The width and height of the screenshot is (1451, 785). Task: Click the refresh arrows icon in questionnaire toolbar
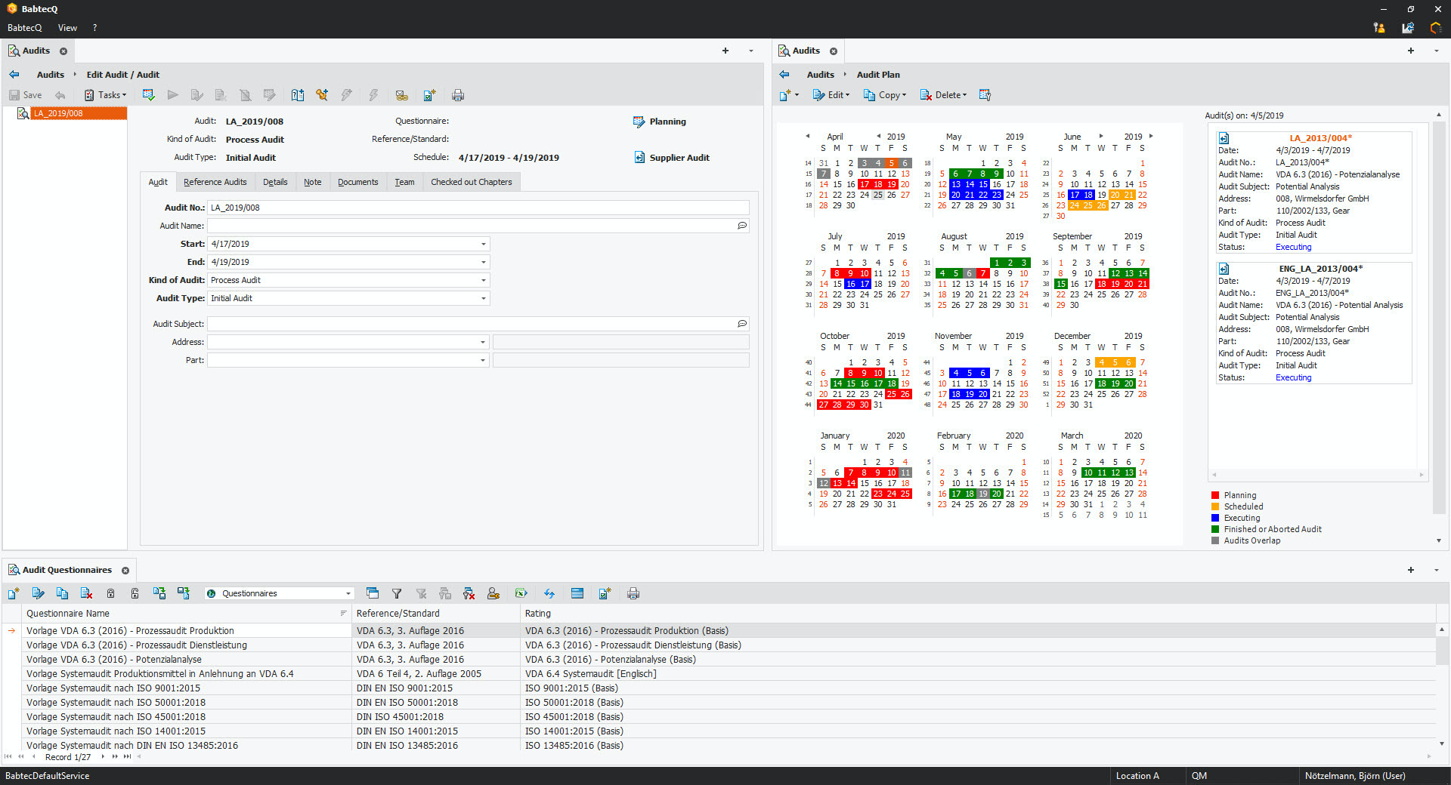click(x=549, y=593)
